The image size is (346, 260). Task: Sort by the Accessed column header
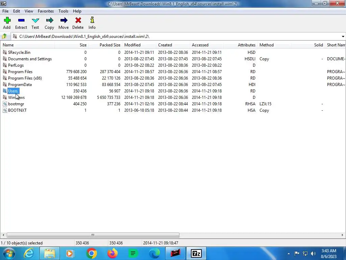[206, 45]
